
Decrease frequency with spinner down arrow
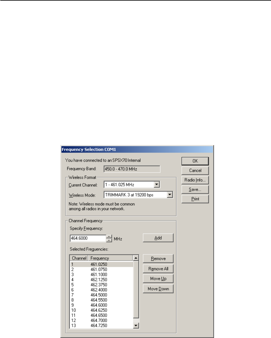pos(109,240)
